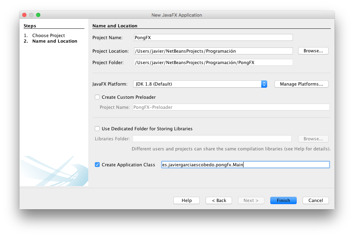Click the Project Folder path field
Screen dimensions: 354x237
pos(213,63)
